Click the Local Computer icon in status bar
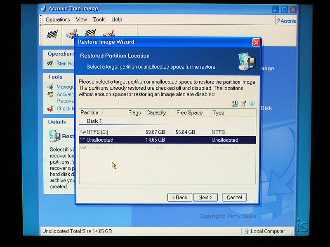This screenshot has height=247, width=330. coord(246,231)
